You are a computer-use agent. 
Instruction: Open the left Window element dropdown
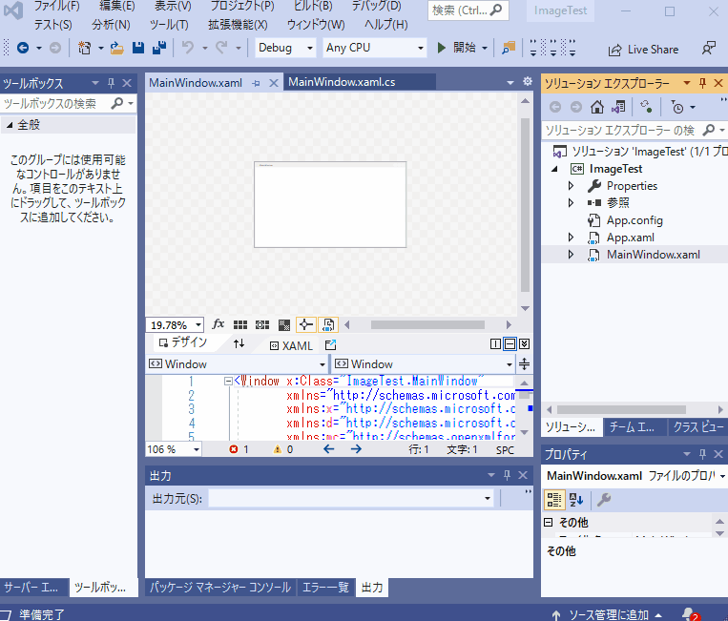coord(237,363)
